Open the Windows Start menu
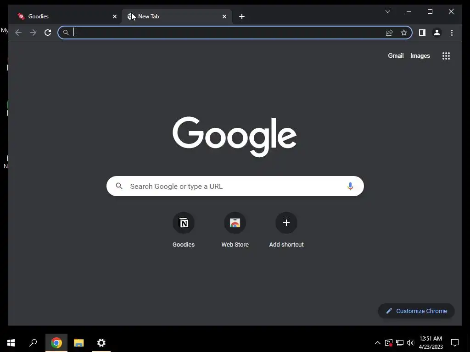Viewport: 470px width, 352px height. pos(11,343)
